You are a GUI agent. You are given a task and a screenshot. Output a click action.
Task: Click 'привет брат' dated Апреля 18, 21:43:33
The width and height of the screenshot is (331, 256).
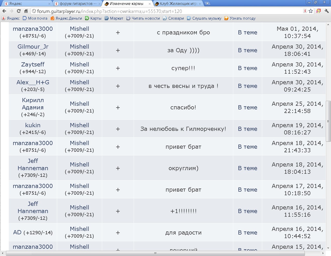point(183,147)
